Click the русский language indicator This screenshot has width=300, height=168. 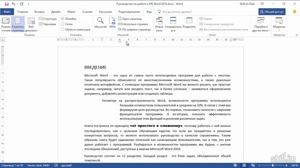(x=67, y=166)
